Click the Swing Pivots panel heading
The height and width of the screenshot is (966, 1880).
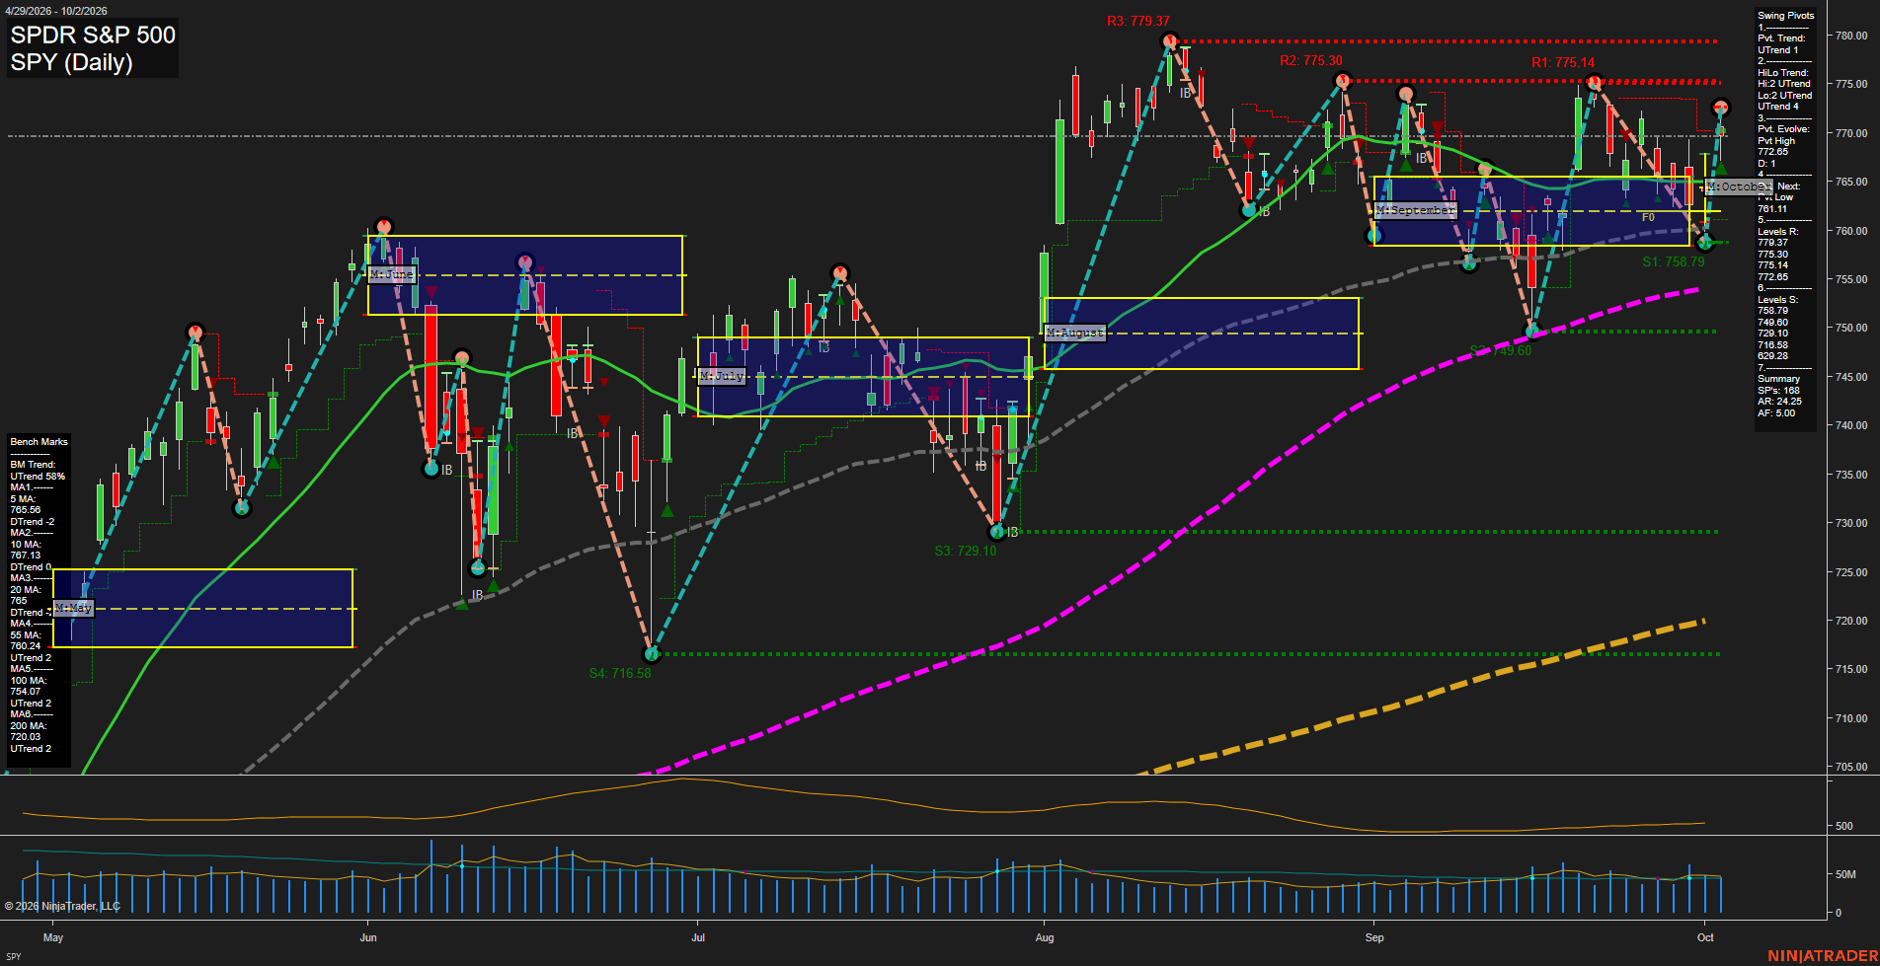click(1785, 16)
